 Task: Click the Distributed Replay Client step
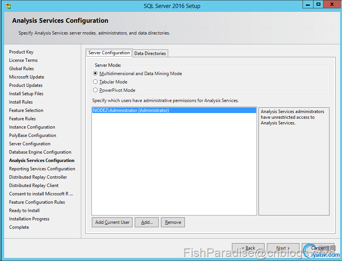[x=34, y=186]
